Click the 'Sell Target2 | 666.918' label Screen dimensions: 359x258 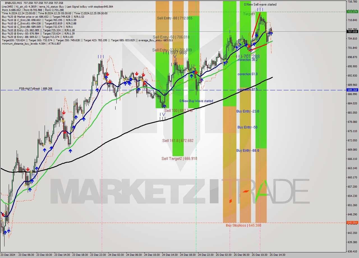[179, 158]
